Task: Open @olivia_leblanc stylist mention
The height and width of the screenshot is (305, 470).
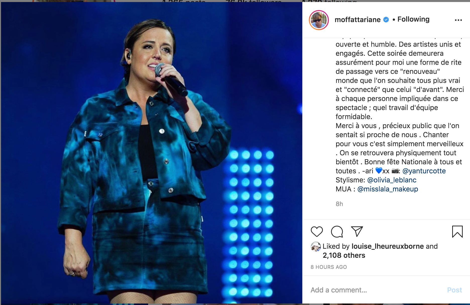Action: (x=392, y=180)
